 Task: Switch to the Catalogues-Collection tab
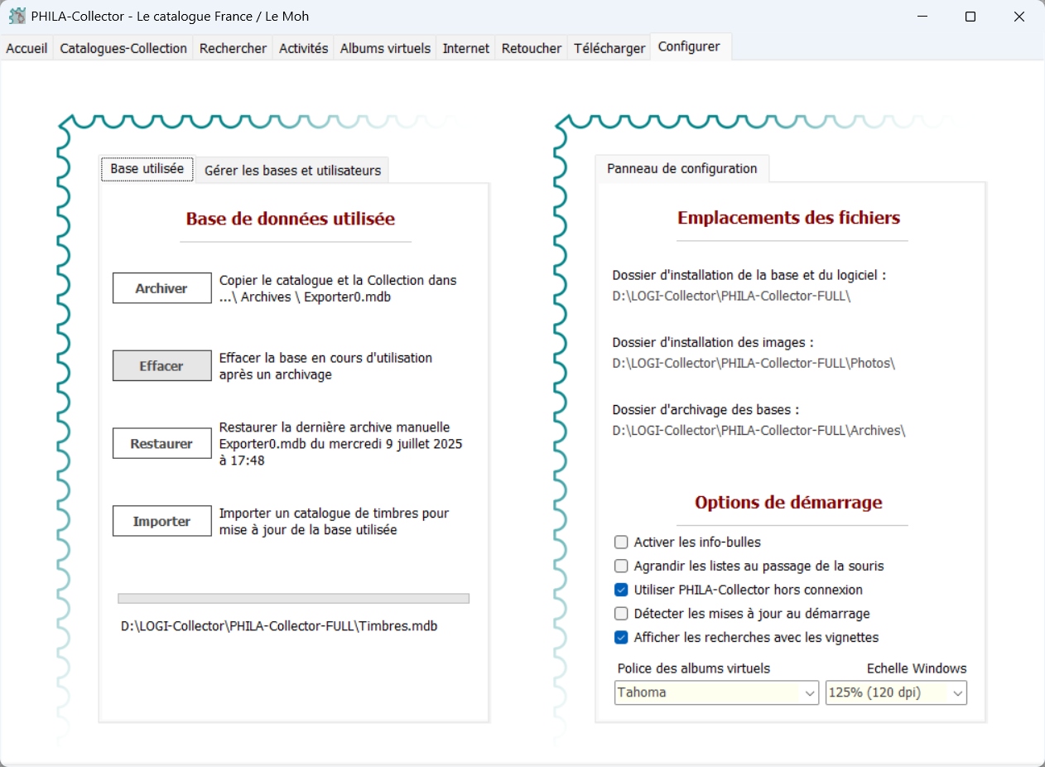[123, 48]
